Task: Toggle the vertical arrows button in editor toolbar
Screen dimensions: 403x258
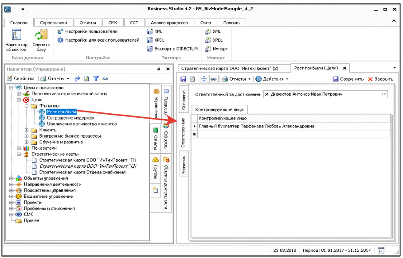Action: (204, 79)
